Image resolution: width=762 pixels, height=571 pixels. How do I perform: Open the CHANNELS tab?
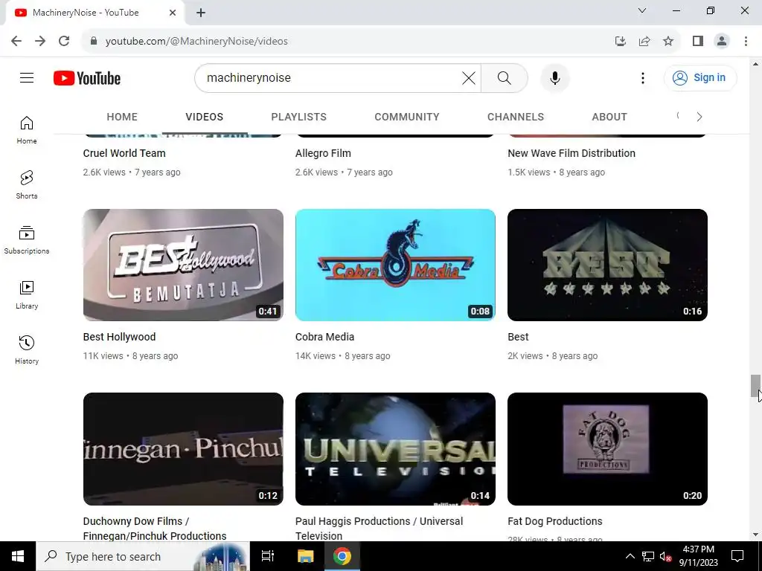pos(516,117)
